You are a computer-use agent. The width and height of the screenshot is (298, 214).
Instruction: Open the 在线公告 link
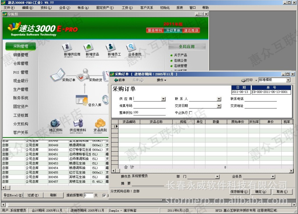click(180, 60)
